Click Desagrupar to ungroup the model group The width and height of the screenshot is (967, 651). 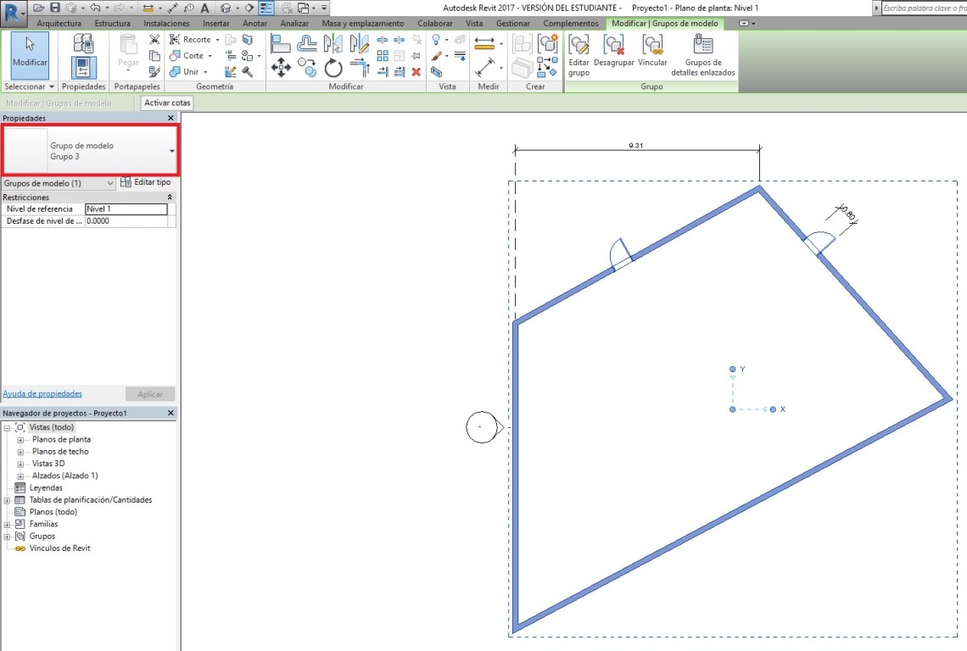[x=614, y=56]
